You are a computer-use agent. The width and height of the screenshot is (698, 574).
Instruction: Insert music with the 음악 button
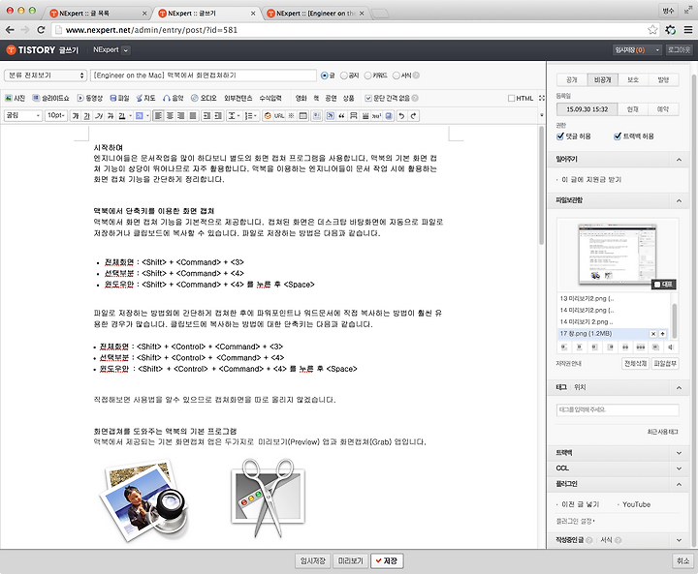[x=173, y=99]
